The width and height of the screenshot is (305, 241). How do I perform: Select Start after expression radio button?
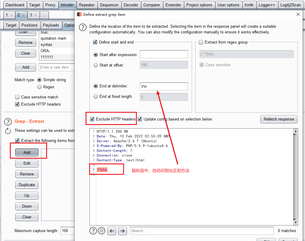coord(95,55)
